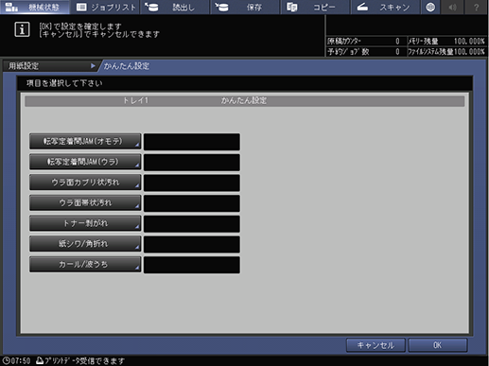Click the 項目を選択して下さい prompt text
This screenshot has height=366, width=489.
click(x=64, y=83)
